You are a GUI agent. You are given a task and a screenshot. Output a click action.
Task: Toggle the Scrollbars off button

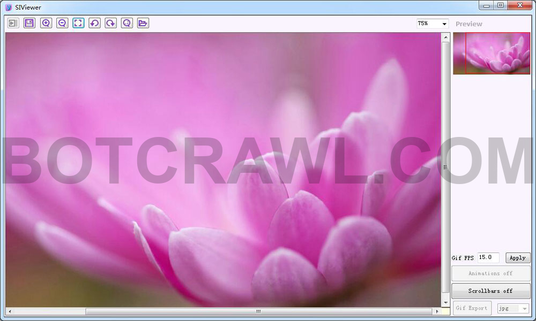490,291
